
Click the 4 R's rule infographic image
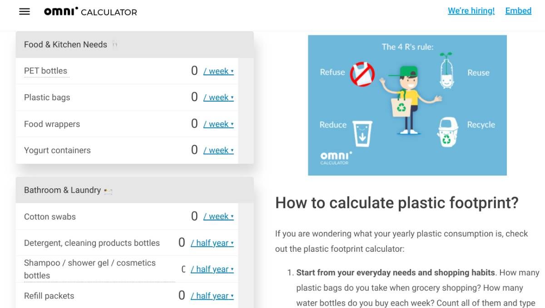tap(407, 105)
